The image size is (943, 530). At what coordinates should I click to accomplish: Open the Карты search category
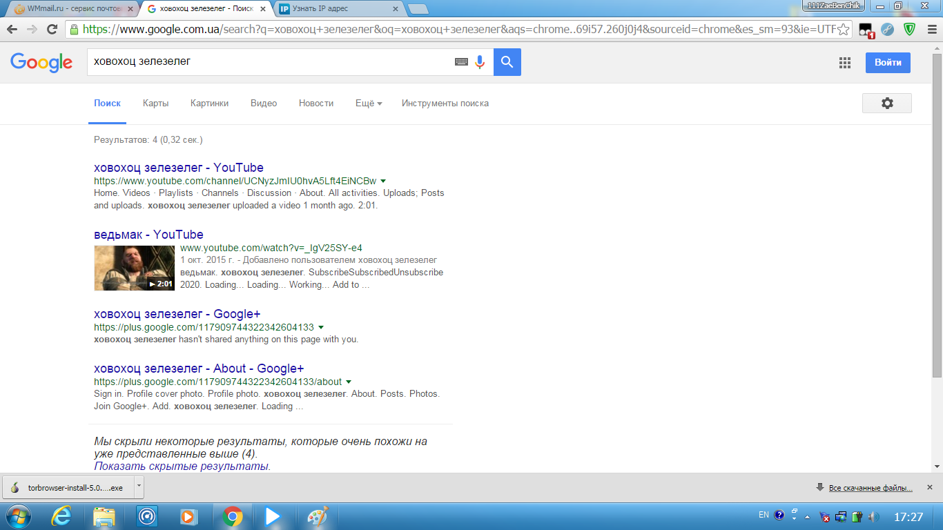click(x=156, y=103)
